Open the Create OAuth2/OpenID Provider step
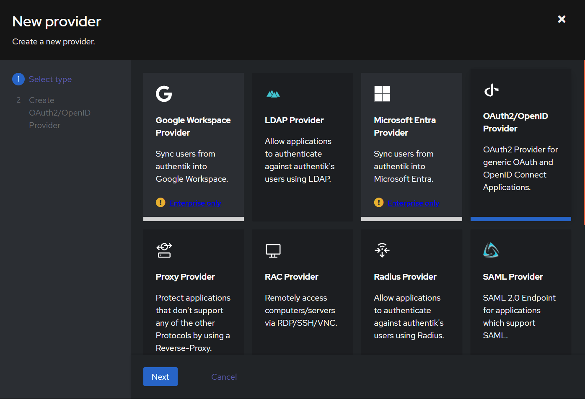 (60, 113)
